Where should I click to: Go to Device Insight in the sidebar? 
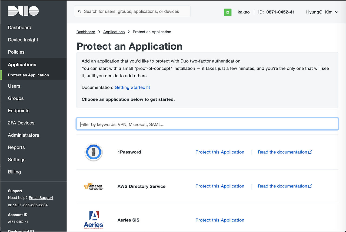click(x=23, y=40)
